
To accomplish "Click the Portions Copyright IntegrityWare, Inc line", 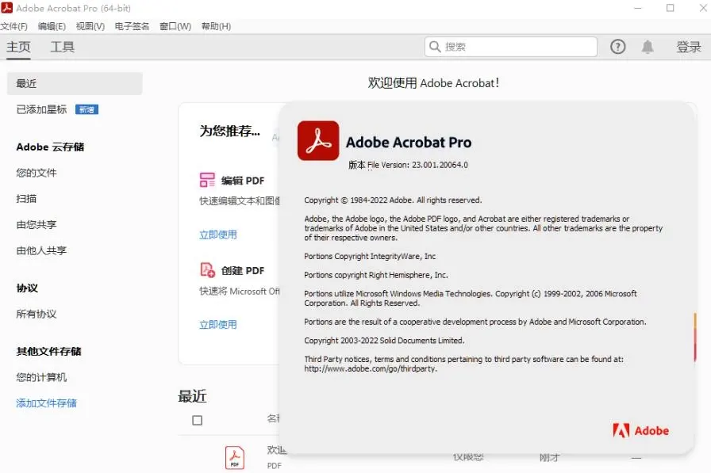I will pos(370,256).
